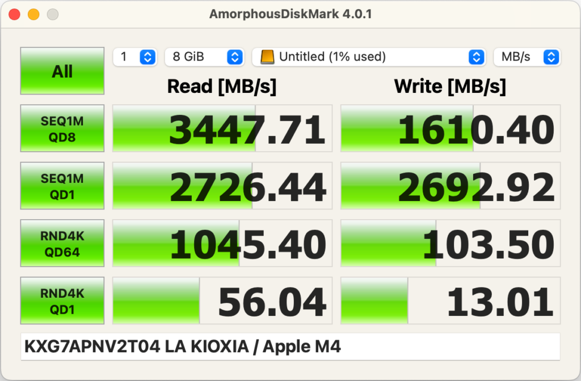Viewport: 581px width, 381px height.
Task: Launch the RND4K QD64 test
Action: (62, 243)
